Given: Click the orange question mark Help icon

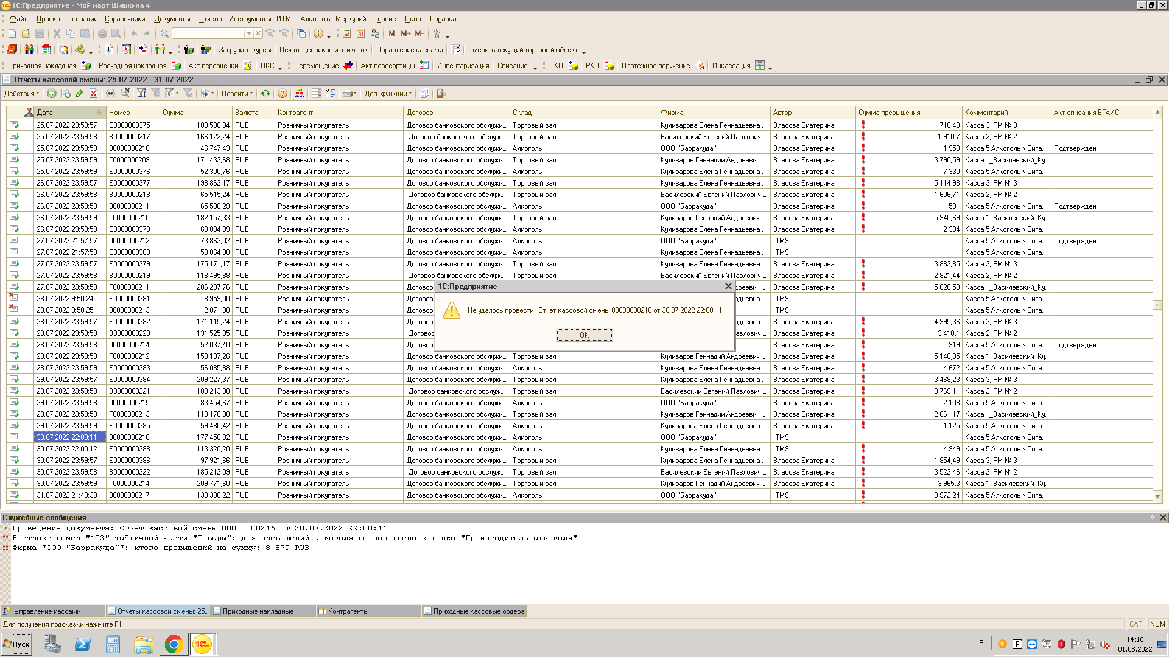Looking at the screenshot, I should tap(283, 94).
